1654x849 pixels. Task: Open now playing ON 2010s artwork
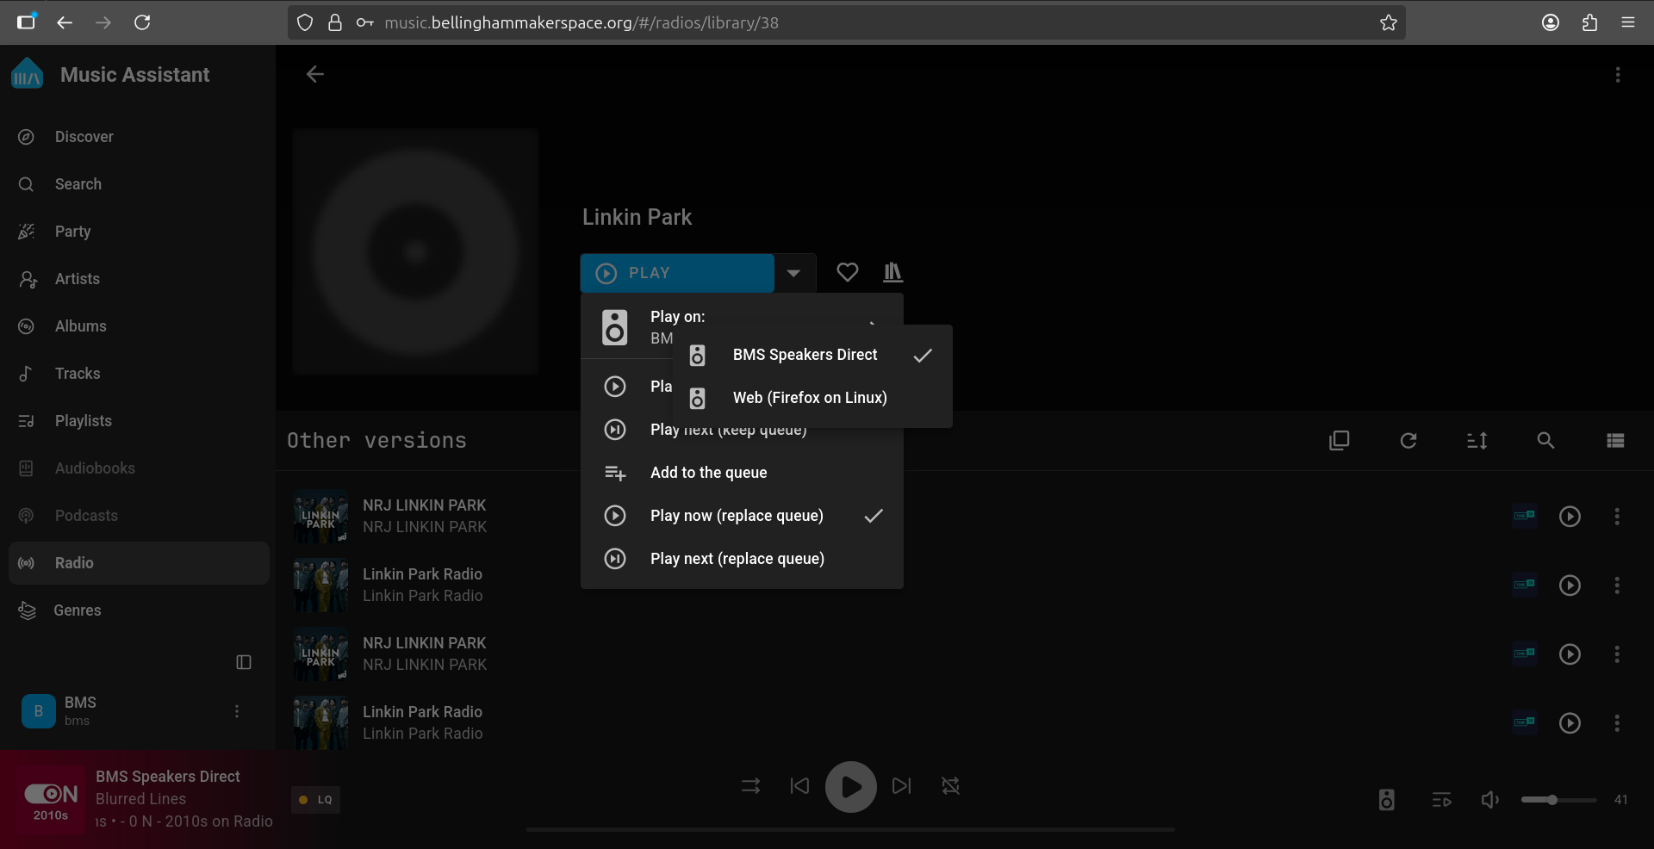[51, 801]
